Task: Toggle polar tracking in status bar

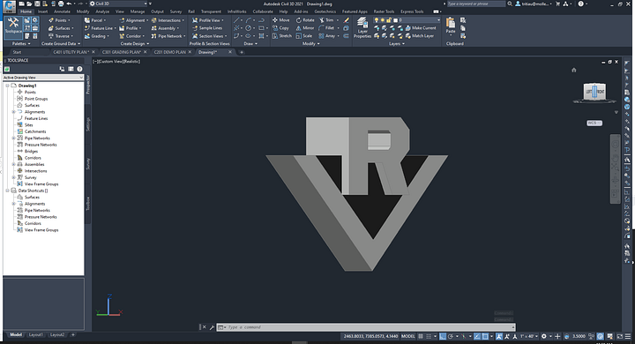Action: click(x=451, y=336)
